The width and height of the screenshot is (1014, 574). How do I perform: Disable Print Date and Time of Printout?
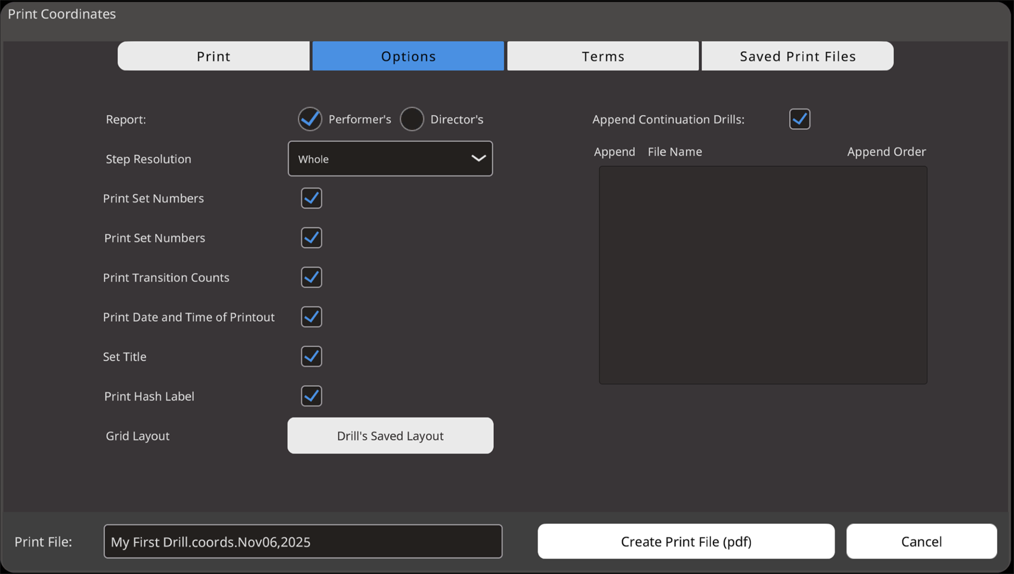tap(311, 317)
